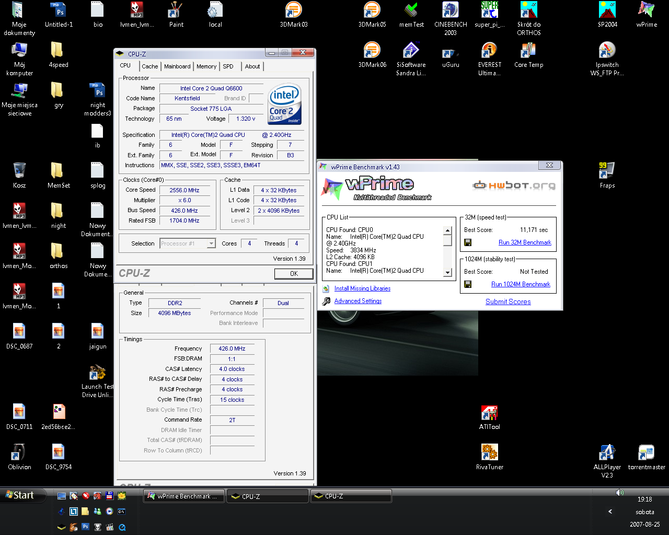Viewport: 669px width, 535px height.
Task: Open Moje dokumenty desktop icon
Action: pyautogui.click(x=19, y=18)
